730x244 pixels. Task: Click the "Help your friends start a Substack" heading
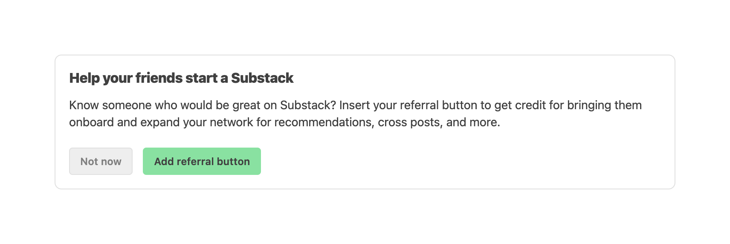click(181, 78)
